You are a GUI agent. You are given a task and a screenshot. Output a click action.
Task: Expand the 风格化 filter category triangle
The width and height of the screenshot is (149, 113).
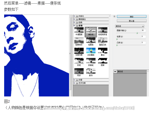tap(74, 16)
